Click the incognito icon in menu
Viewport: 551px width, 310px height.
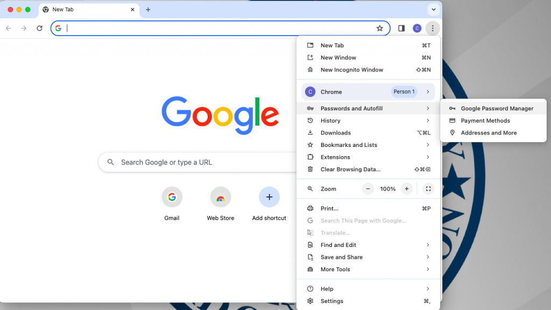(310, 69)
